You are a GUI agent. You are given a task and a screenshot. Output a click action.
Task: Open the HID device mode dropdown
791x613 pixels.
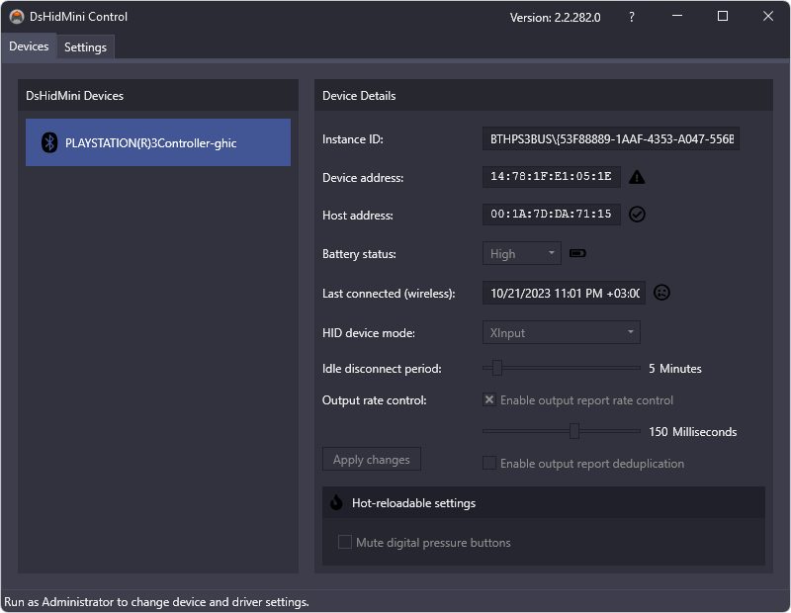[562, 332]
